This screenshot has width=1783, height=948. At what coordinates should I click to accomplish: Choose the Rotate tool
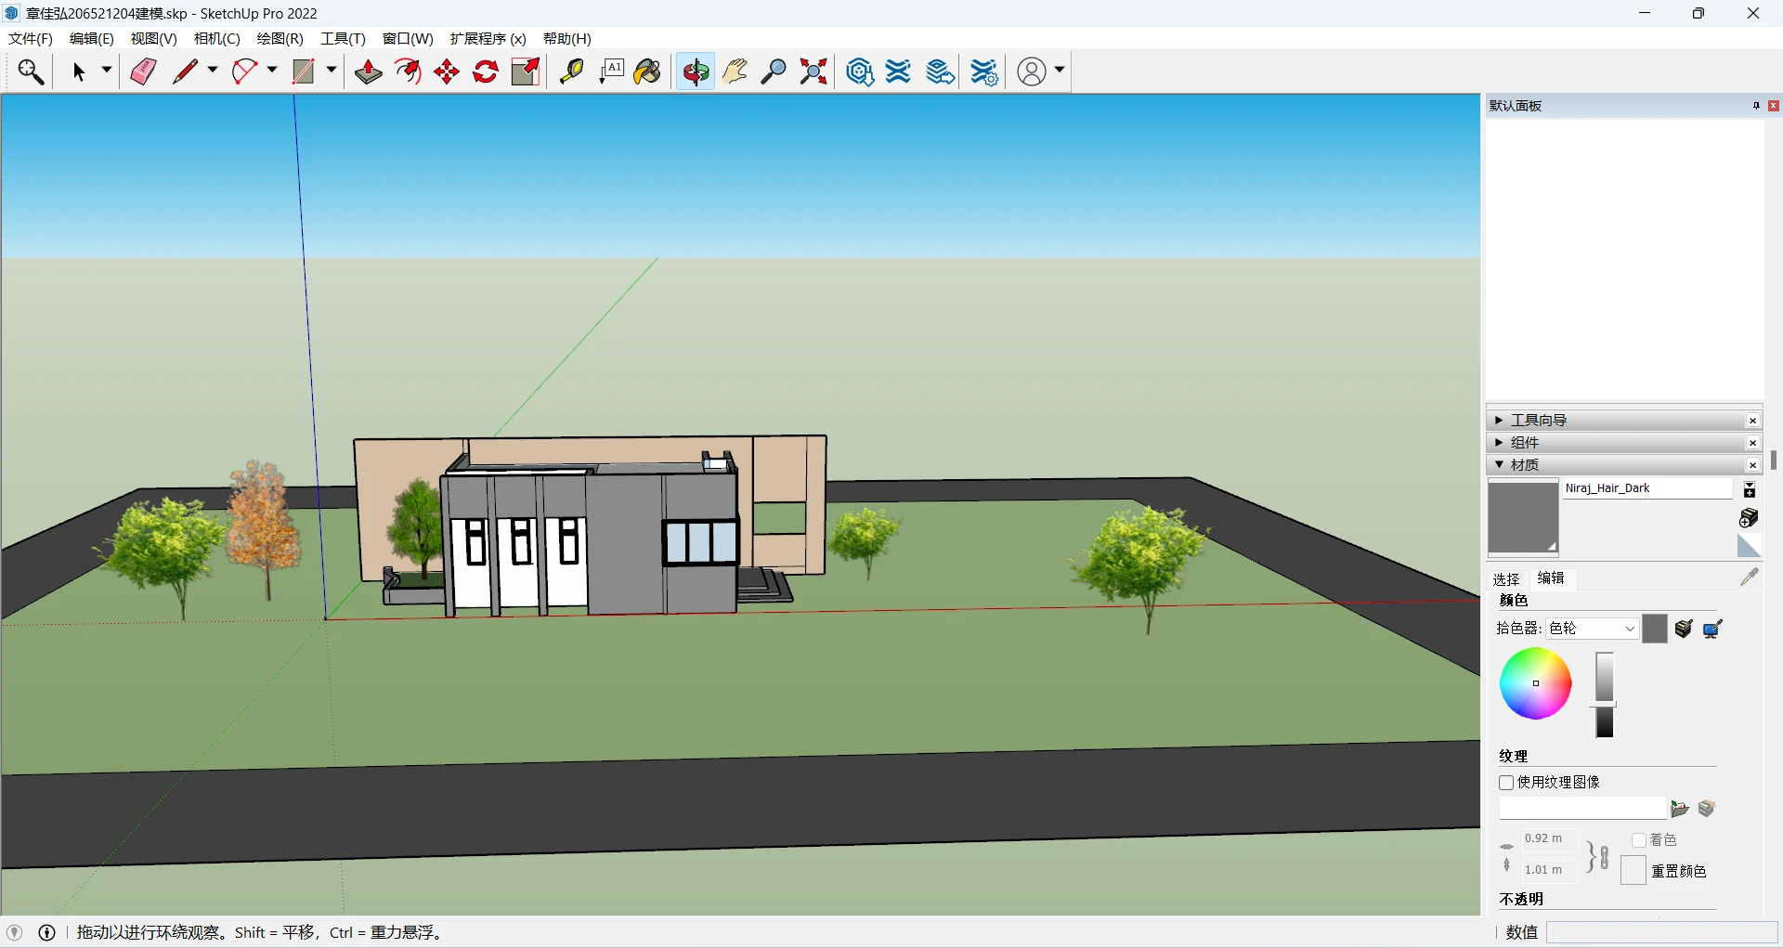(x=486, y=71)
